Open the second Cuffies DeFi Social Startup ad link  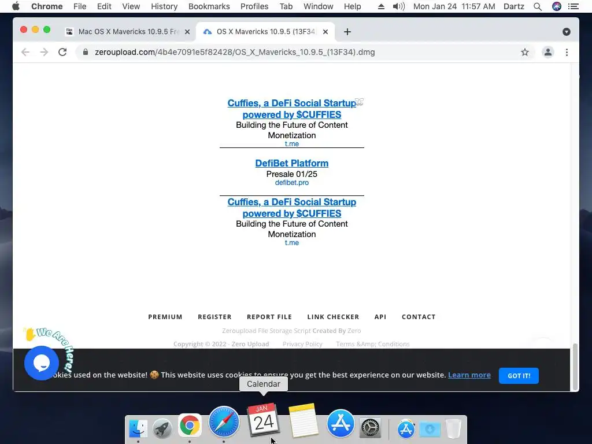point(291,208)
